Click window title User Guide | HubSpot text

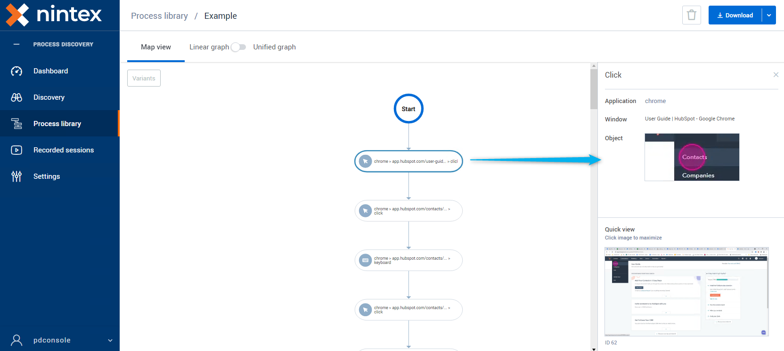pyautogui.click(x=690, y=119)
